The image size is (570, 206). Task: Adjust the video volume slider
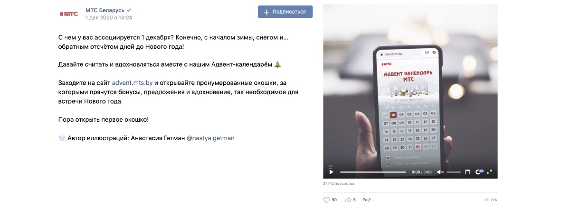[x=454, y=172]
